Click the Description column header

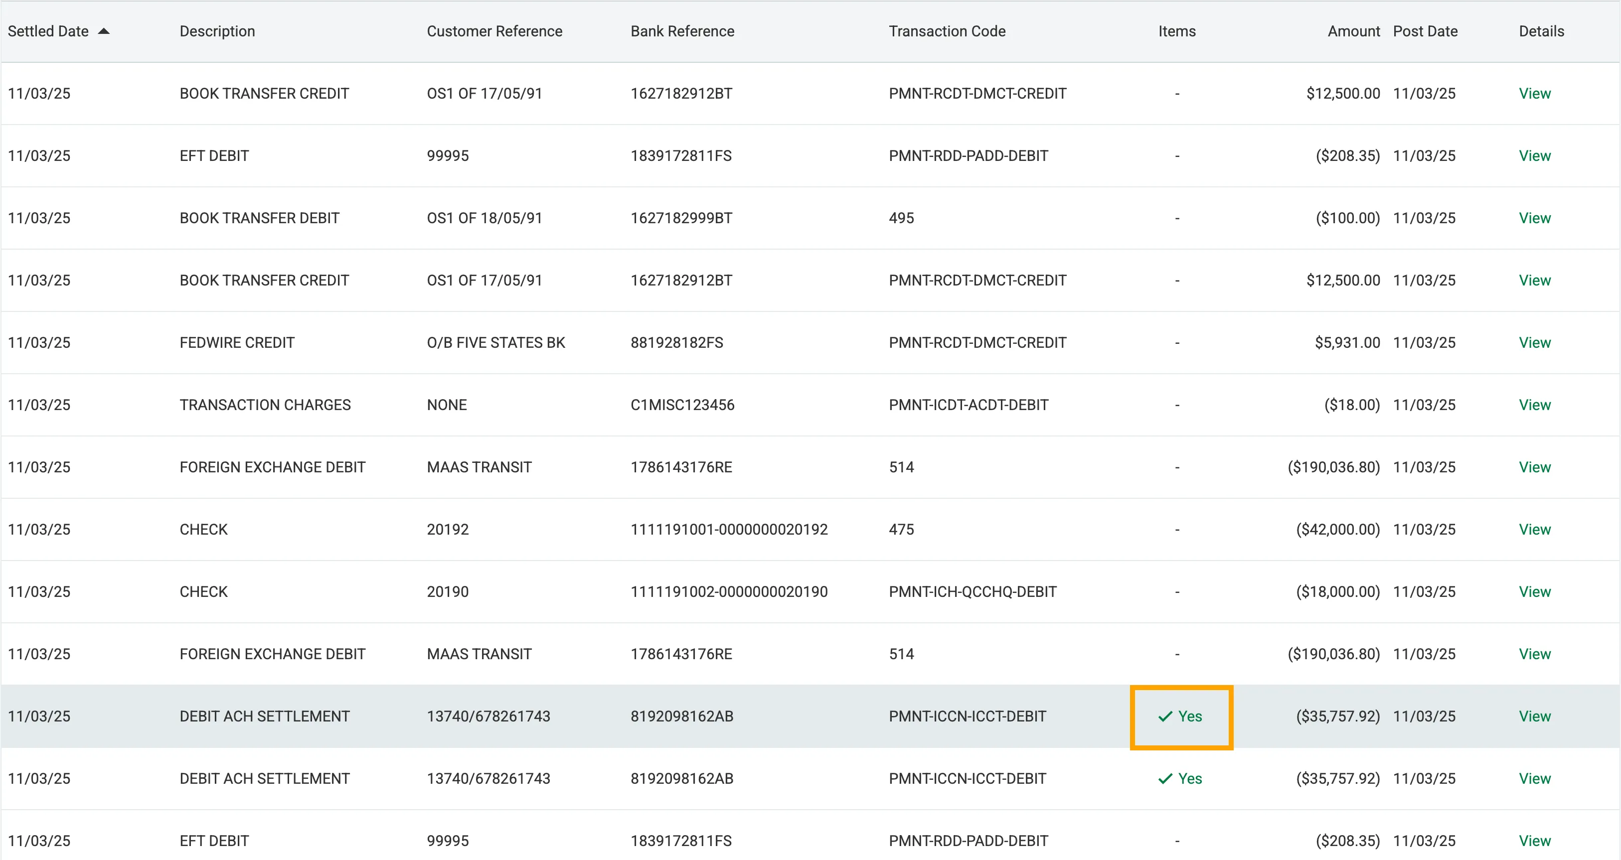click(x=217, y=31)
